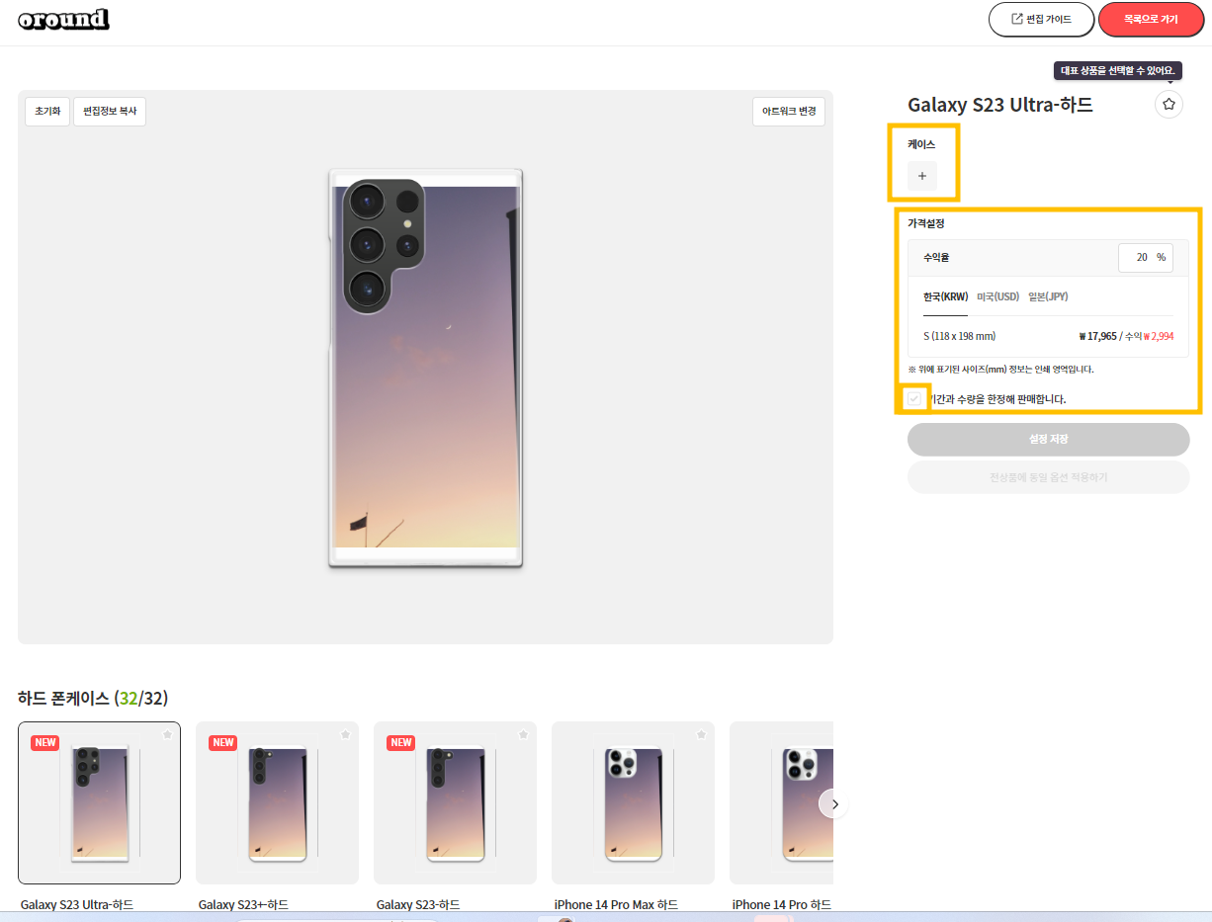
Task: Click the 초기화 reset button
Action: (47, 112)
